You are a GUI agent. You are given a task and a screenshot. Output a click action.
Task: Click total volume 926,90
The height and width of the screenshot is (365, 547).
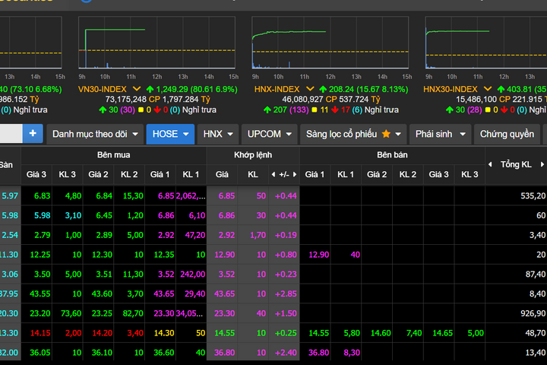[x=533, y=313]
